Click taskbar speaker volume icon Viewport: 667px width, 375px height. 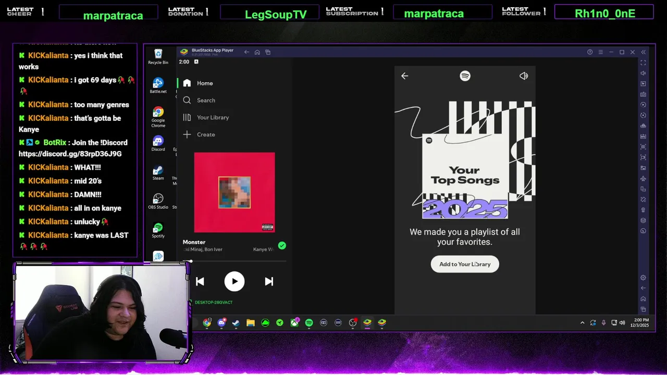pyautogui.click(x=622, y=323)
